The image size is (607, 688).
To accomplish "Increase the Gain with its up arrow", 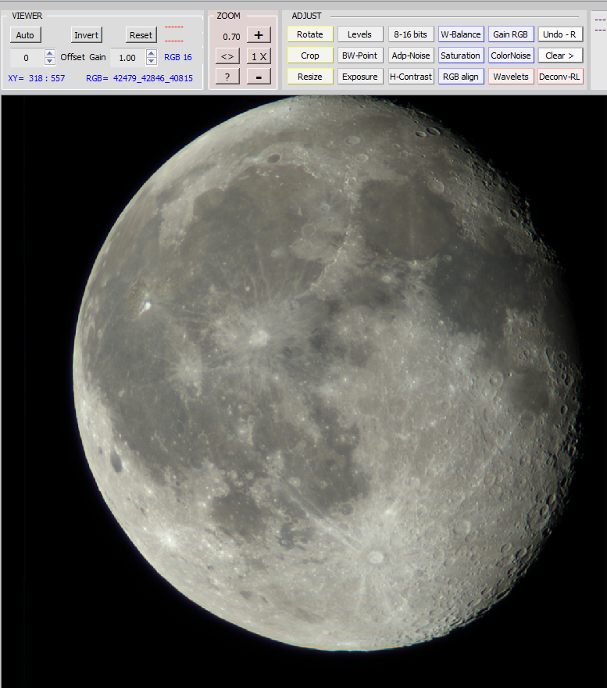I will (x=152, y=53).
